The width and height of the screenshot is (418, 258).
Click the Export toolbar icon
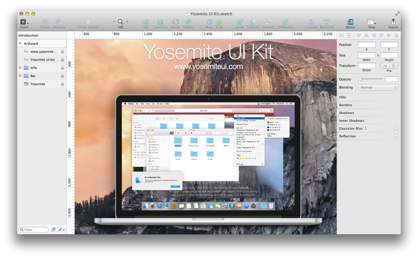click(x=393, y=22)
